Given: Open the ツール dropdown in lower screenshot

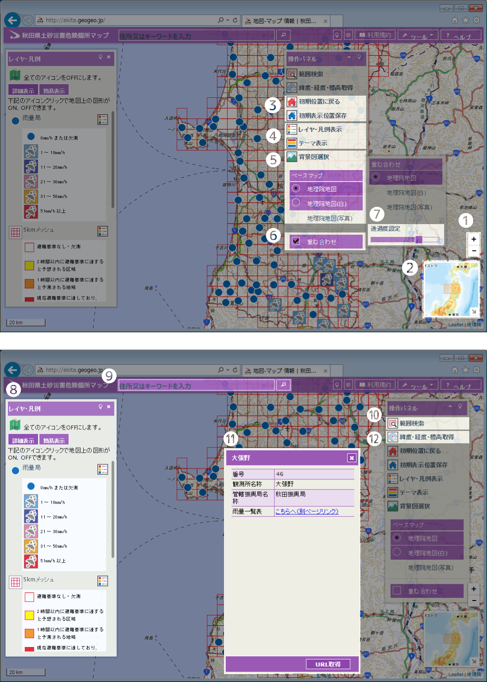Looking at the screenshot, I should [417, 385].
